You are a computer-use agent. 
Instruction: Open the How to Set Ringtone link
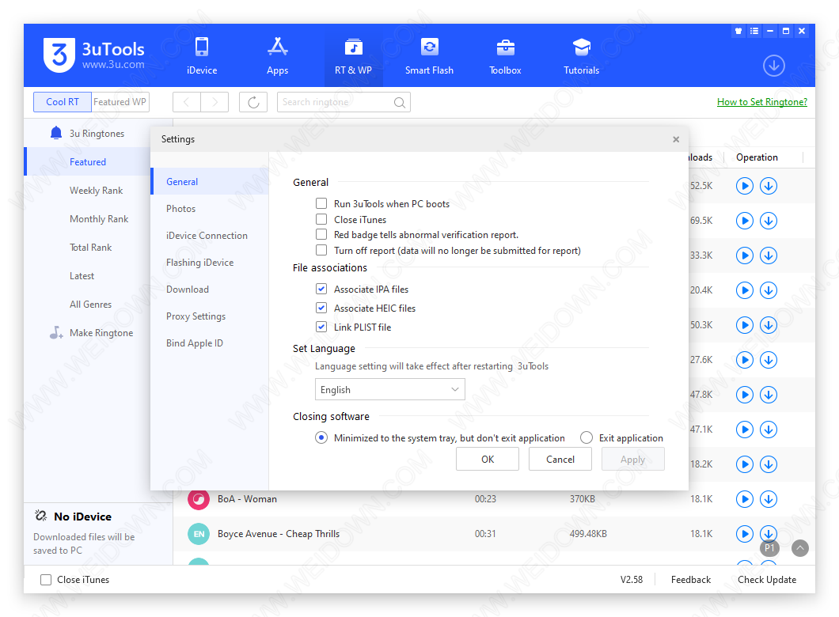(x=762, y=102)
